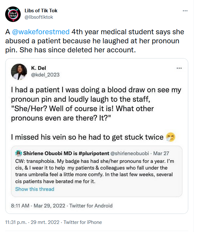Click the '11:31 p.m. · 29 mrt. 2022' timestamp

click(32, 222)
